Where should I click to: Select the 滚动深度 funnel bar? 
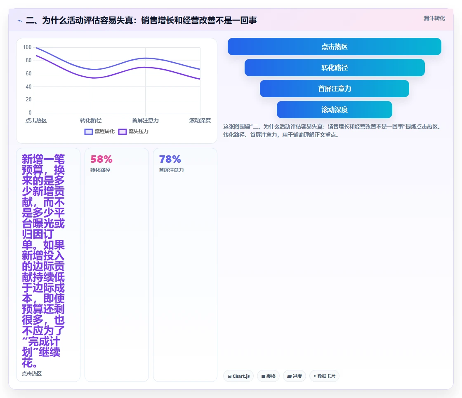(335, 110)
